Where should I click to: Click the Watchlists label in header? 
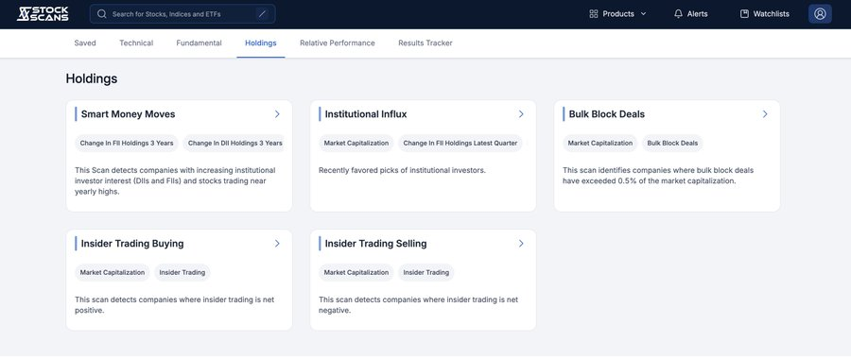[772, 14]
